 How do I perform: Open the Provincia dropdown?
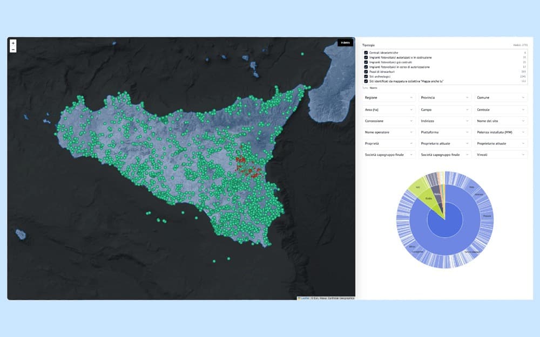[444, 98]
